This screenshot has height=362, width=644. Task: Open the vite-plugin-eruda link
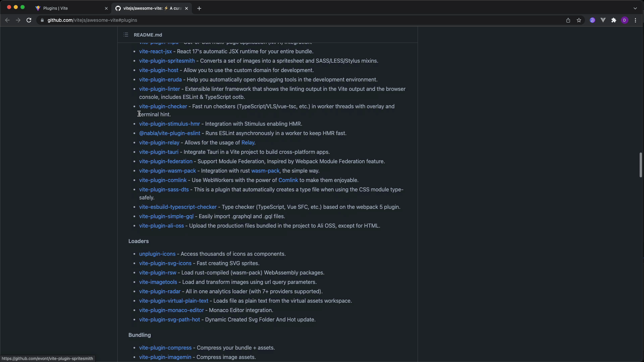[x=160, y=79]
